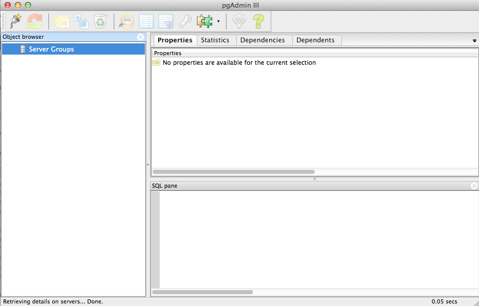Click the Object browser splitter collapse arrow
This screenshot has width=479, height=306.
148,165
